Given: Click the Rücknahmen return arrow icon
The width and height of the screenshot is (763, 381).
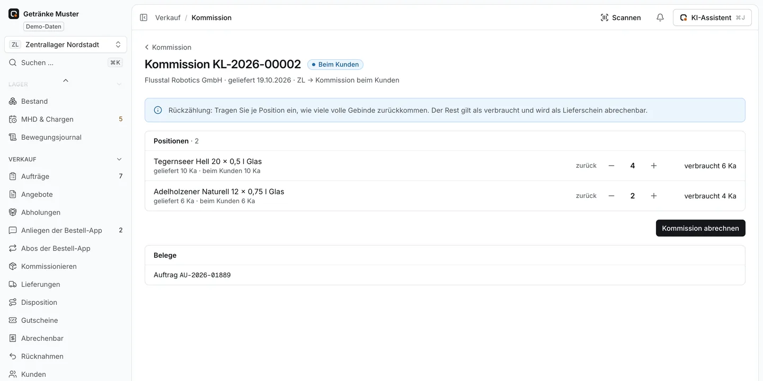Looking at the screenshot, I should (x=13, y=356).
